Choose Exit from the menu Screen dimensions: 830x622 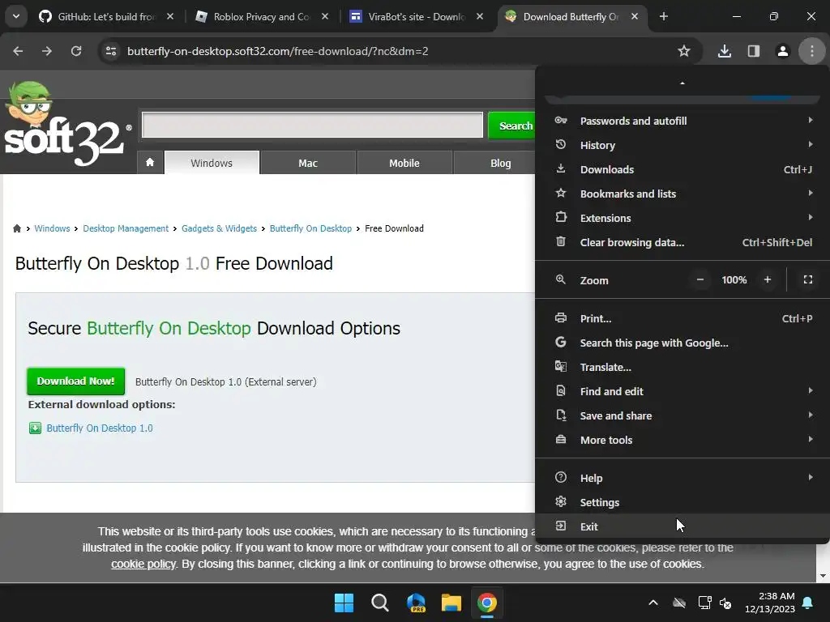coord(682,526)
